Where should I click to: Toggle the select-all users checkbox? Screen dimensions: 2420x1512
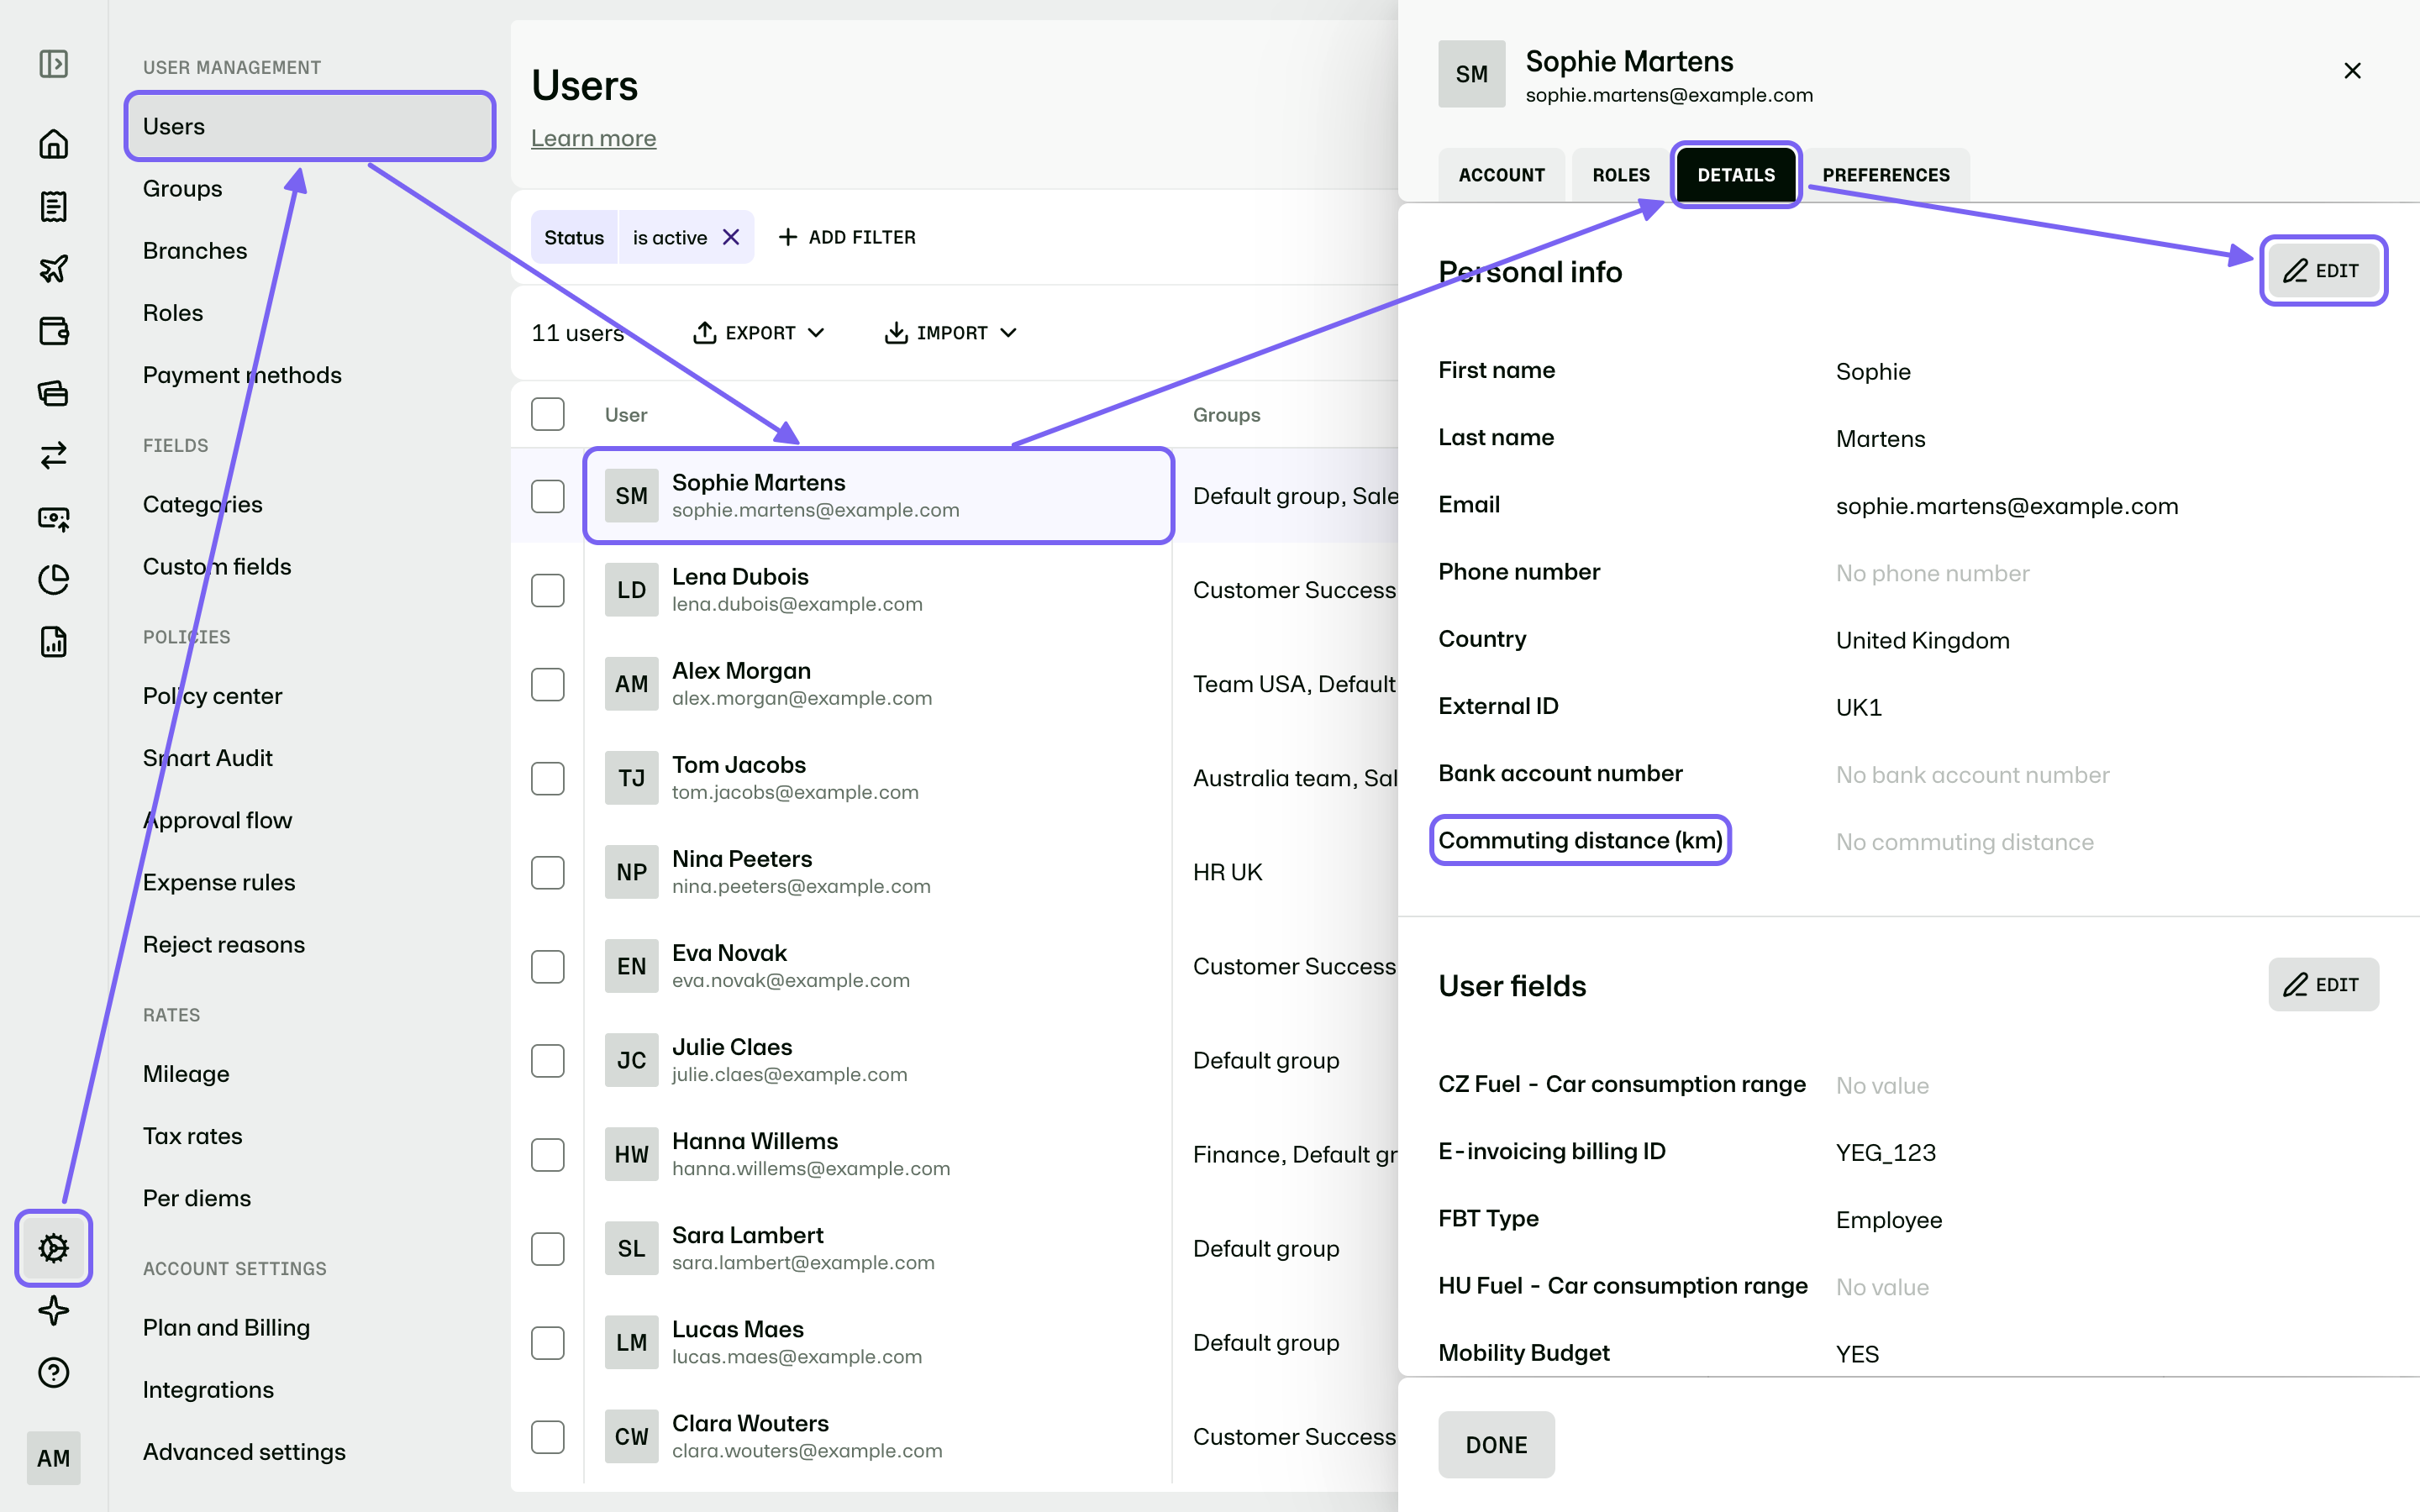click(x=547, y=414)
